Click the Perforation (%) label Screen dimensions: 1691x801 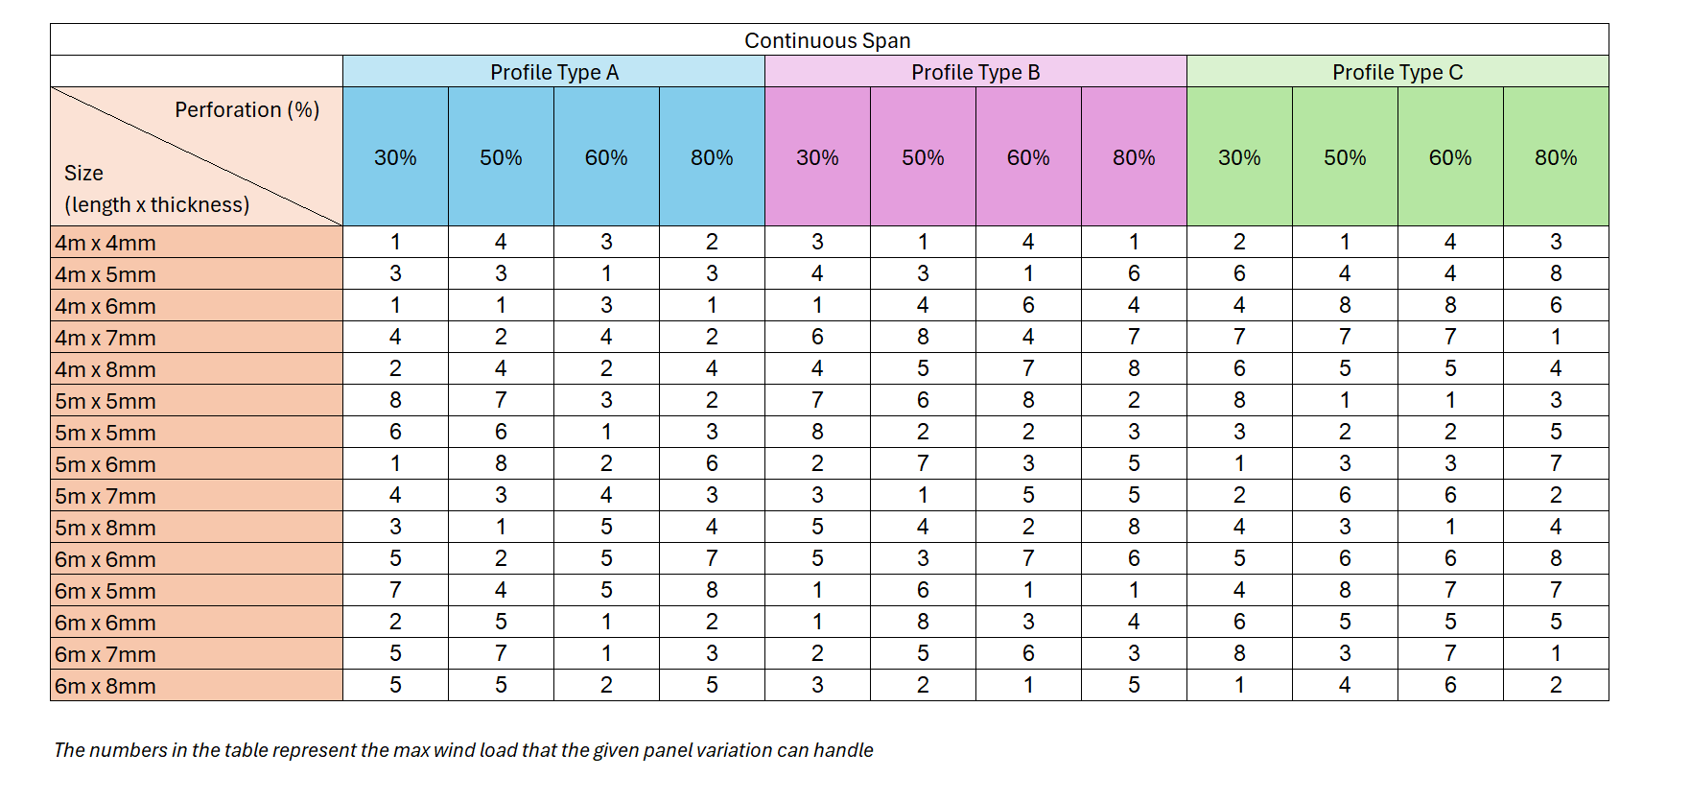point(247,110)
